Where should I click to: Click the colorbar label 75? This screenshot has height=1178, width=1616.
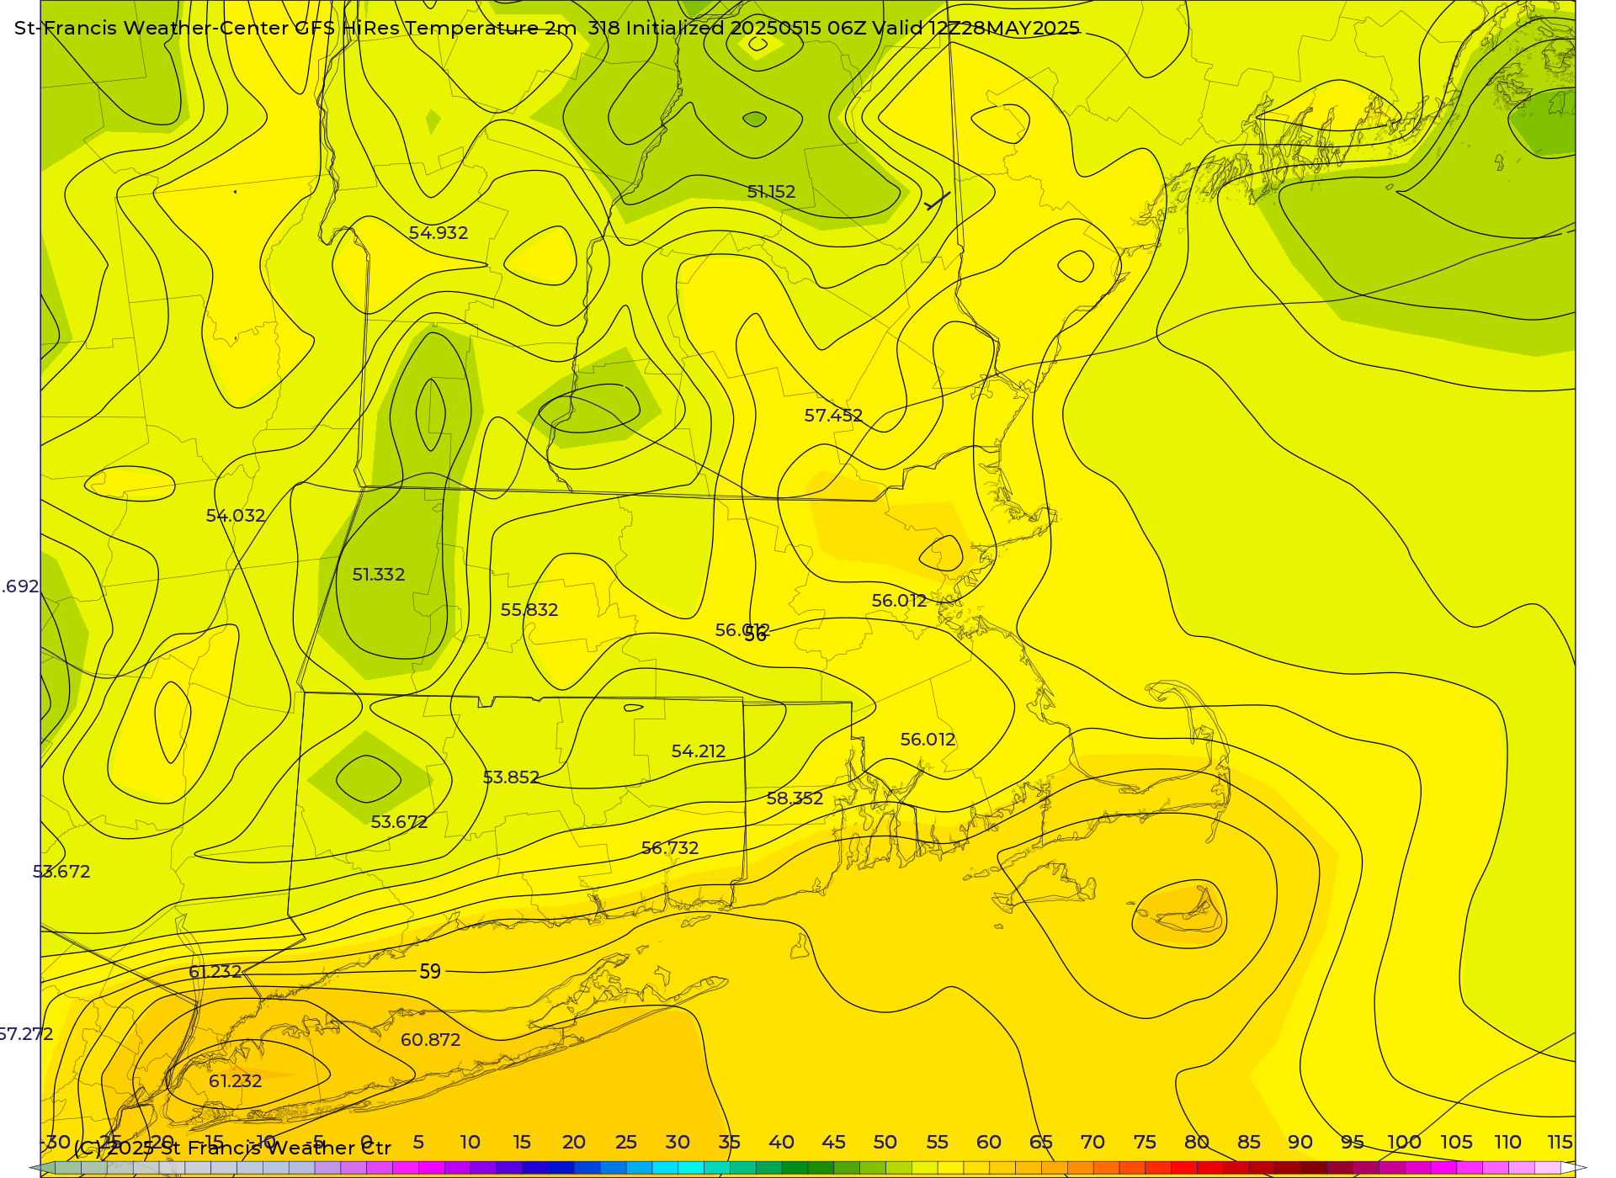[1145, 1143]
